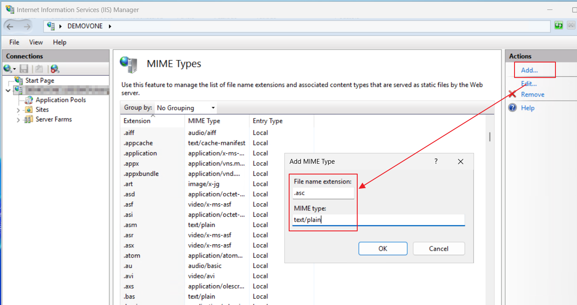The height and width of the screenshot is (305, 577).
Task: Sort by the Entry Type column header
Action: [282, 121]
